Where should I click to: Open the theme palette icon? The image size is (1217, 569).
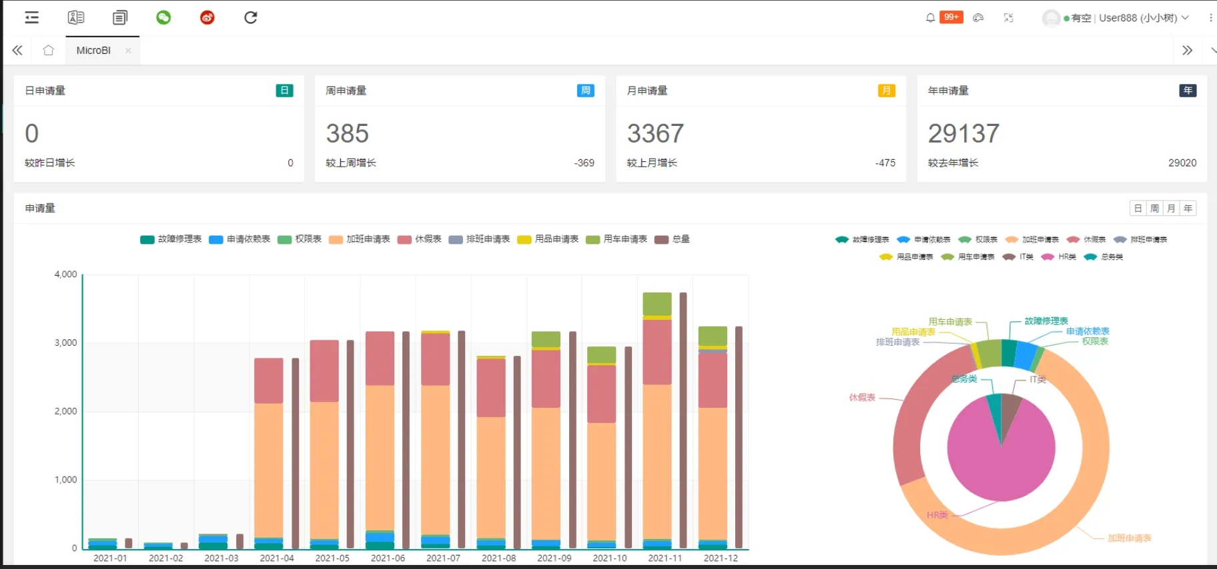(x=978, y=18)
